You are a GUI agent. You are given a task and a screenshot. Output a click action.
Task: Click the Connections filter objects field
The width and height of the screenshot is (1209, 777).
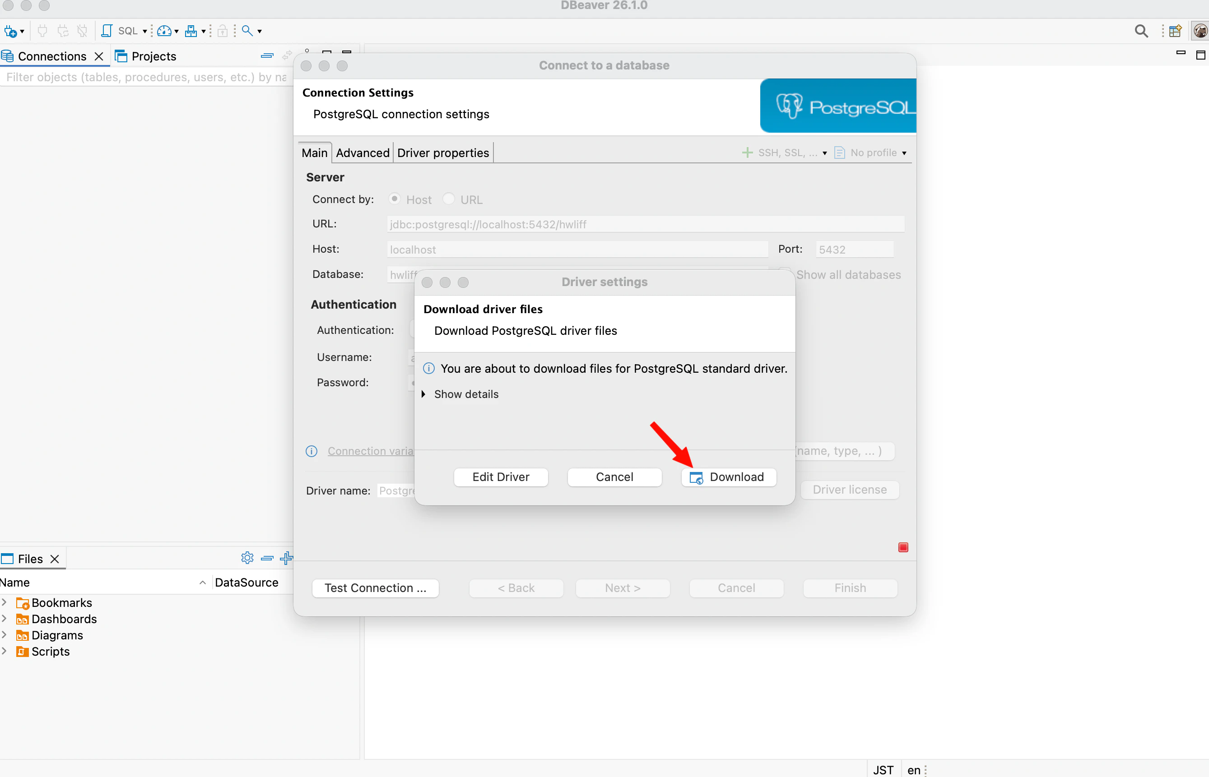(146, 77)
